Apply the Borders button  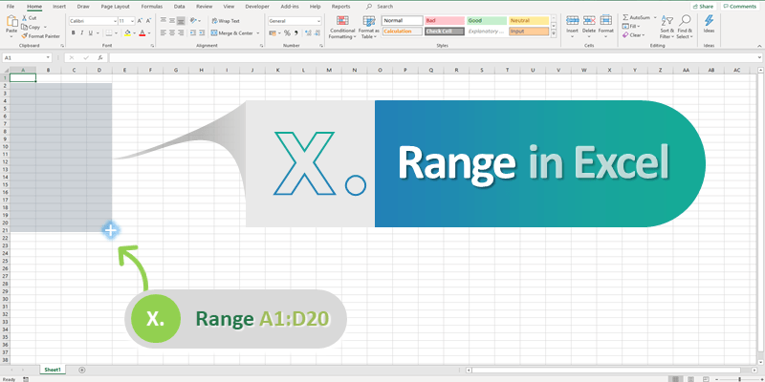pos(108,33)
